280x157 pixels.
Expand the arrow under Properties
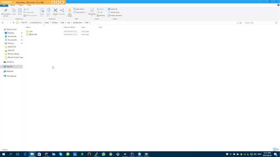point(92,16)
